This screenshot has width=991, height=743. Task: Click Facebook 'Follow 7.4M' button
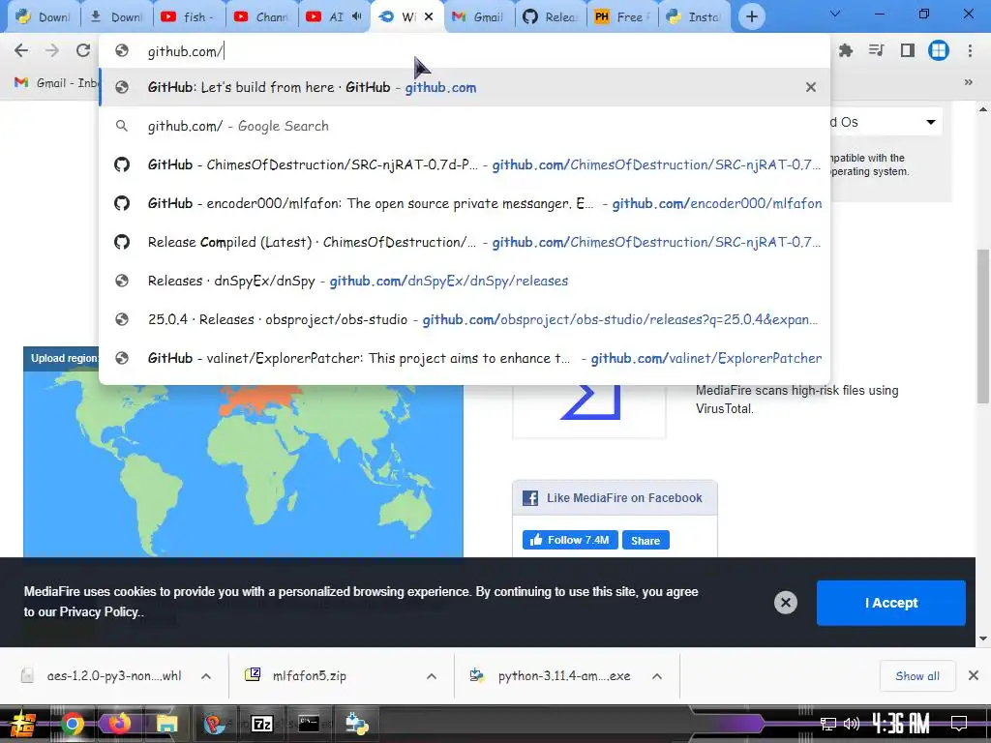[x=569, y=540]
